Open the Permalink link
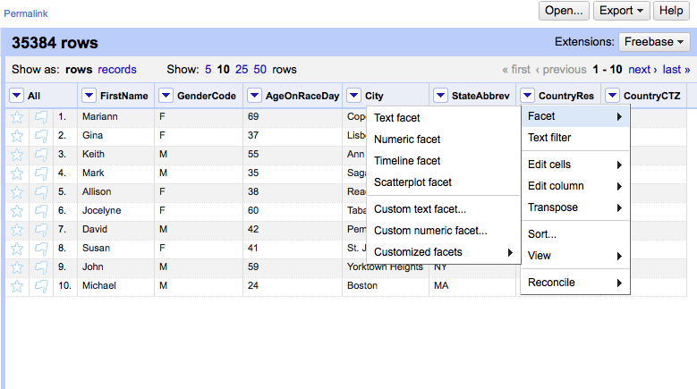The height and width of the screenshot is (389, 697). click(26, 13)
